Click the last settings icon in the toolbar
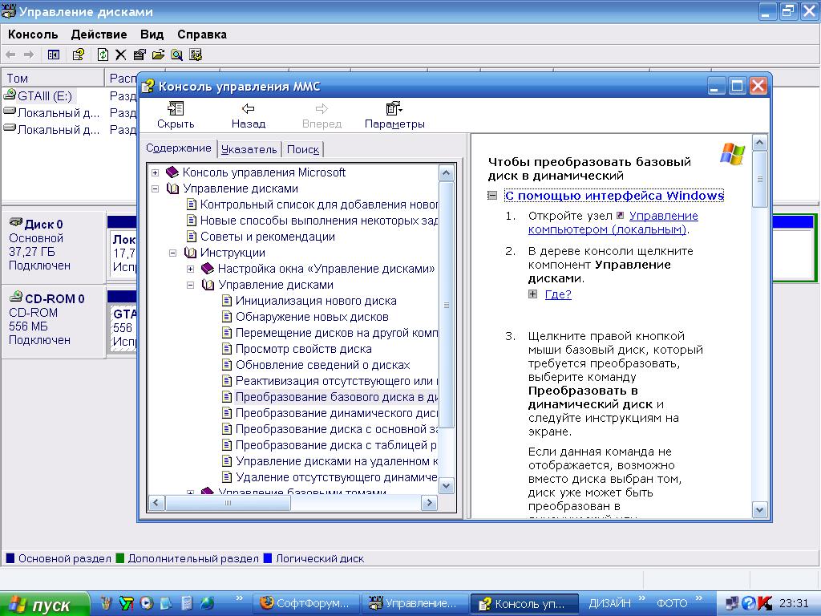The width and height of the screenshot is (821, 616). coord(196,55)
